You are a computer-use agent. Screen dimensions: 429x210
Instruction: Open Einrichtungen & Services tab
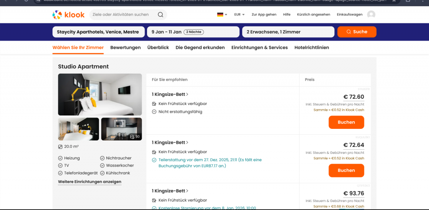(259, 48)
